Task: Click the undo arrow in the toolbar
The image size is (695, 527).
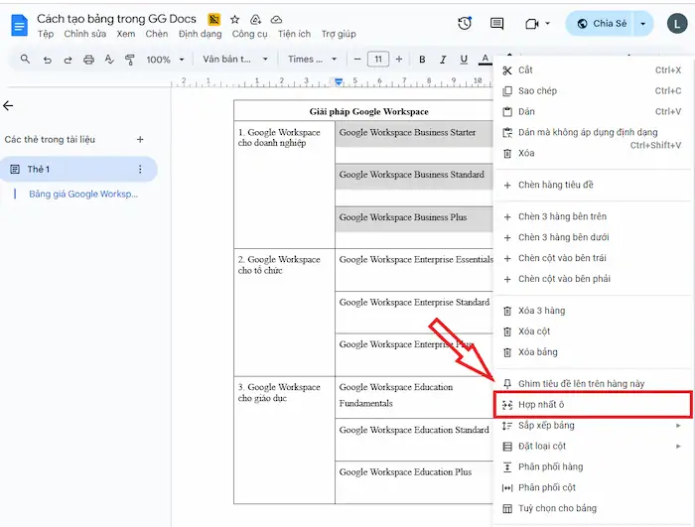Action: (47, 60)
